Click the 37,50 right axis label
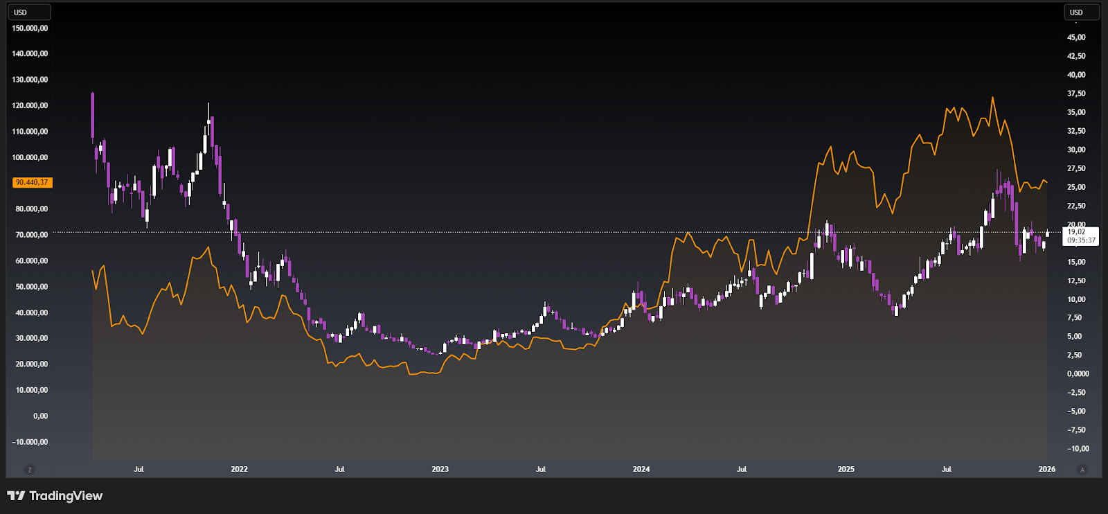This screenshot has height=514, width=1108. (x=1076, y=94)
